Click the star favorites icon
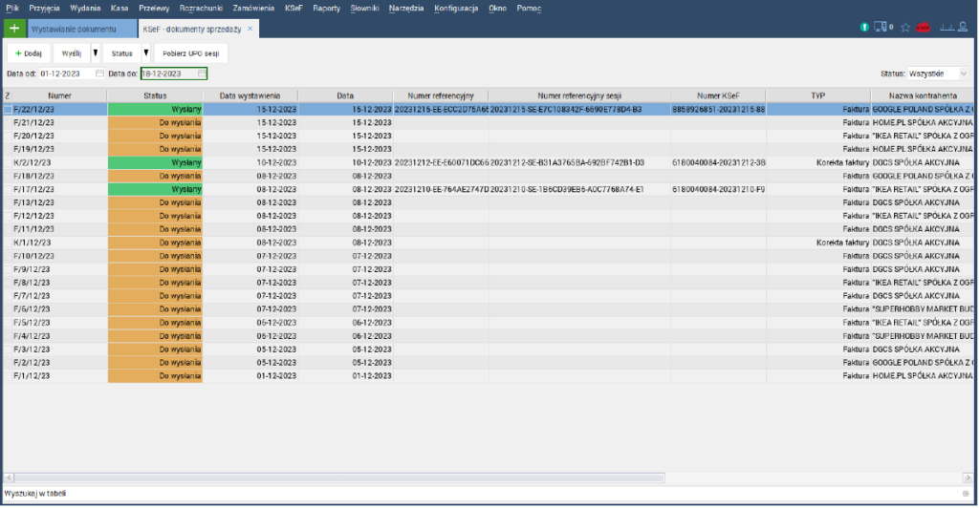Viewport: 979px width, 508px height. (x=904, y=28)
